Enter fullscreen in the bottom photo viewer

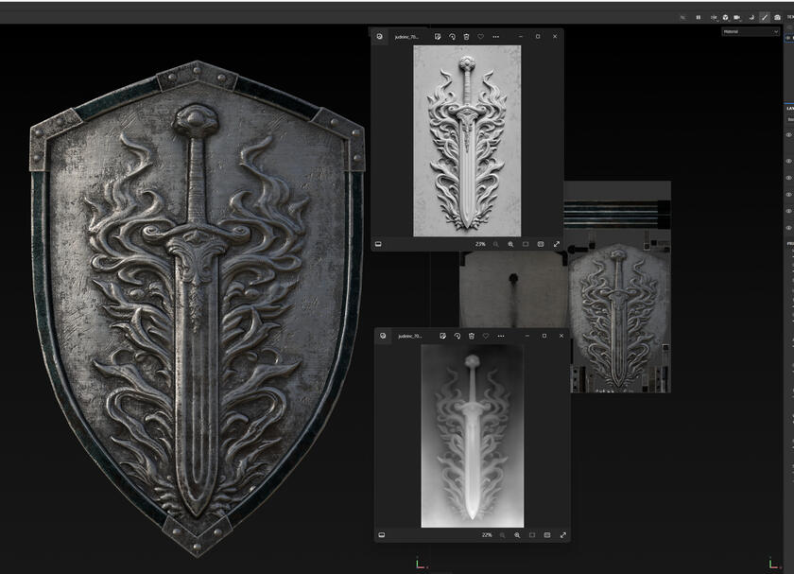[563, 535]
